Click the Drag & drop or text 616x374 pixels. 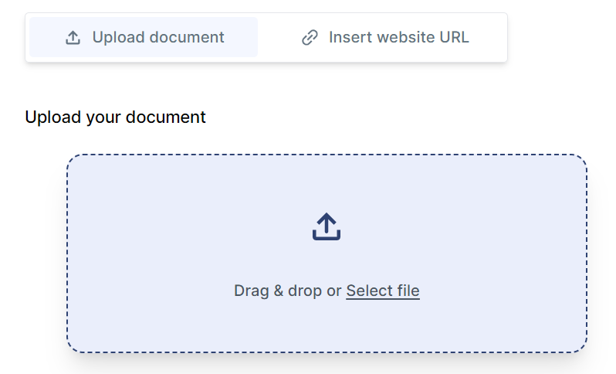click(288, 291)
